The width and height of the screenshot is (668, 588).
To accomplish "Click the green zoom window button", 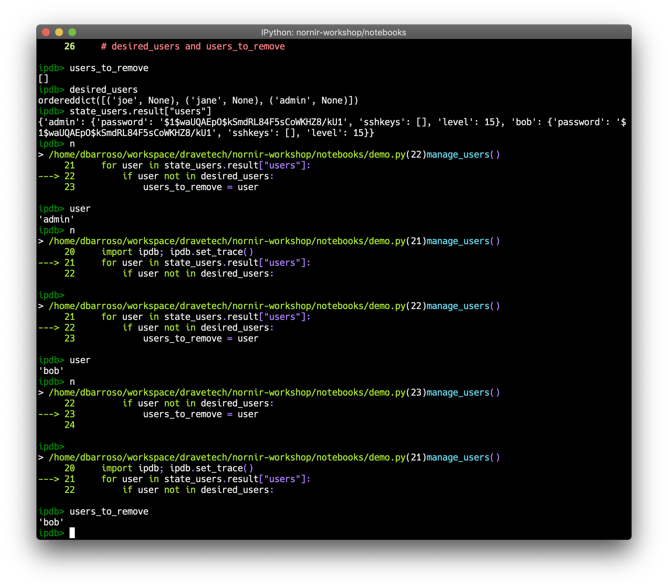I will pyautogui.click(x=72, y=32).
